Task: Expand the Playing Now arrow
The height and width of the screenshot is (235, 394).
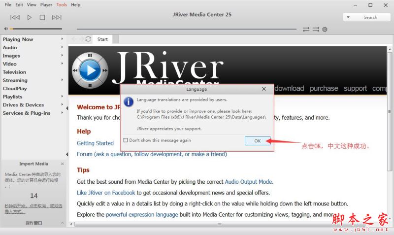Action: [62, 39]
